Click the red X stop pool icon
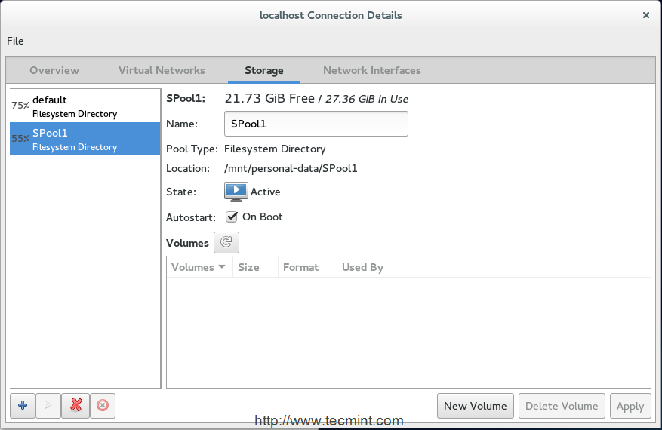This screenshot has height=430, width=662. 75,406
